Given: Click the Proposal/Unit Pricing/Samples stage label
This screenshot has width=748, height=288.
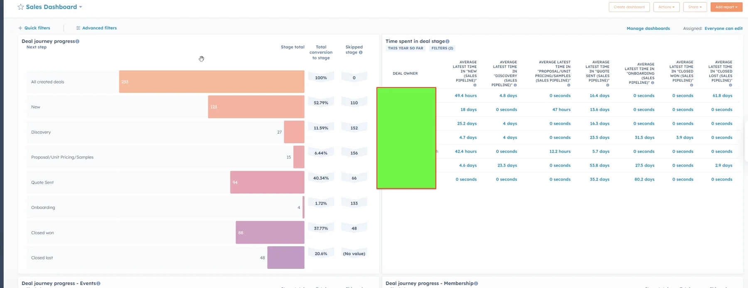Looking at the screenshot, I should click(62, 157).
